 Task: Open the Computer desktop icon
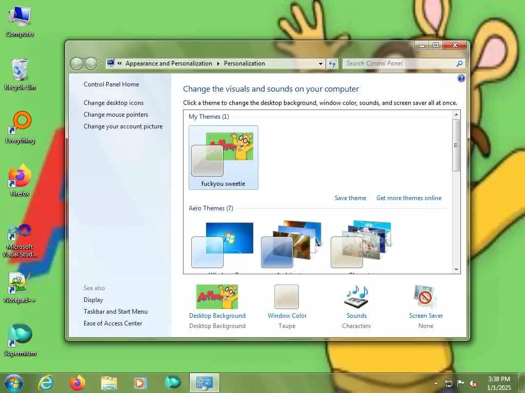click(20, 21)
